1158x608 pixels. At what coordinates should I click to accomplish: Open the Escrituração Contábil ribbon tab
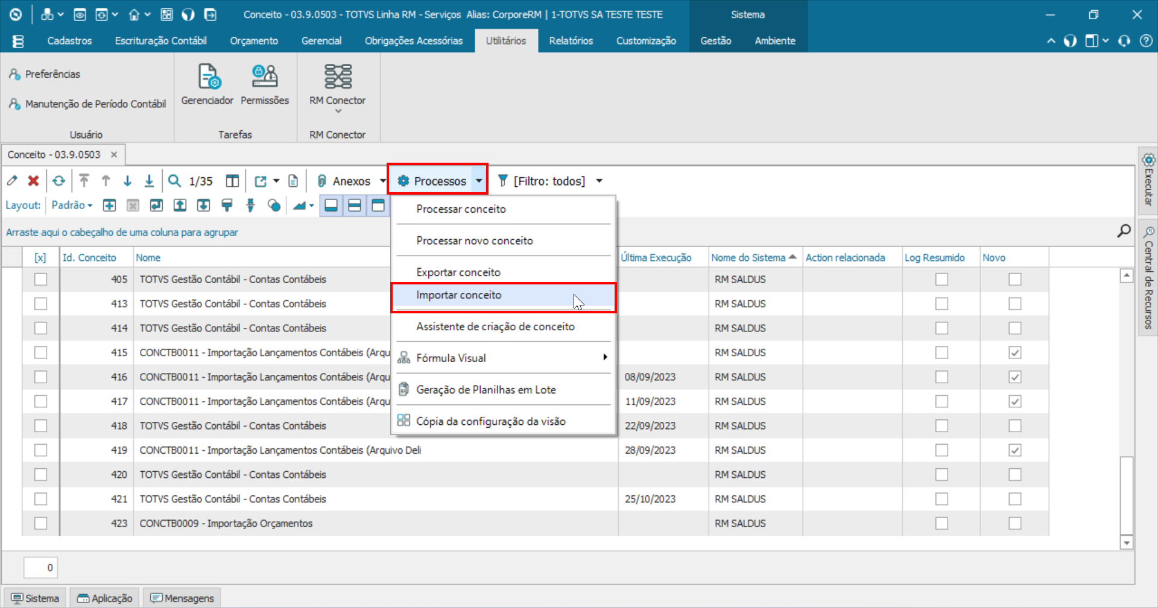coord(160,41)
